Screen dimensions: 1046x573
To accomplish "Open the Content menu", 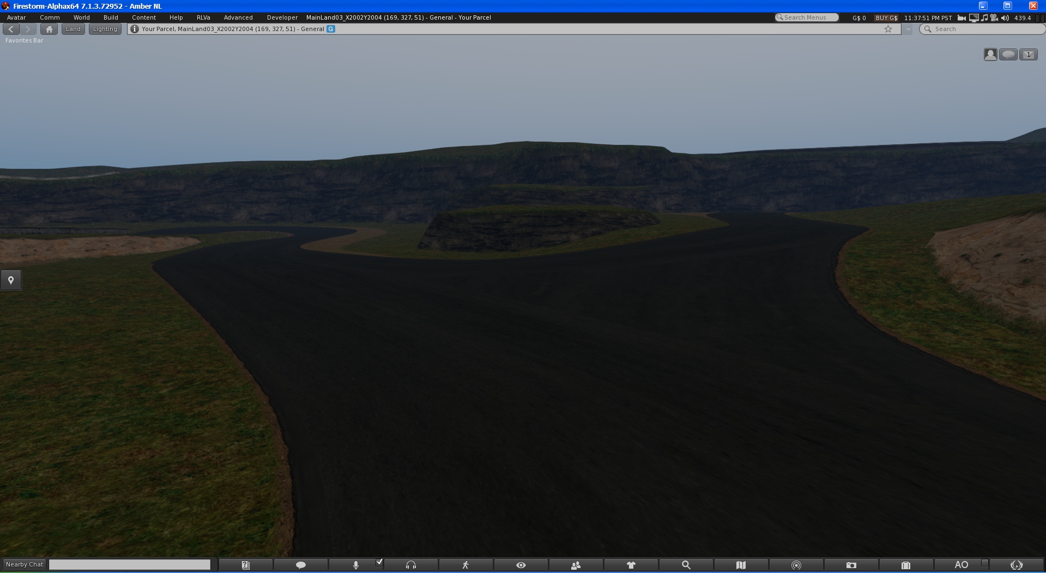I will click(x=144, y=17).
